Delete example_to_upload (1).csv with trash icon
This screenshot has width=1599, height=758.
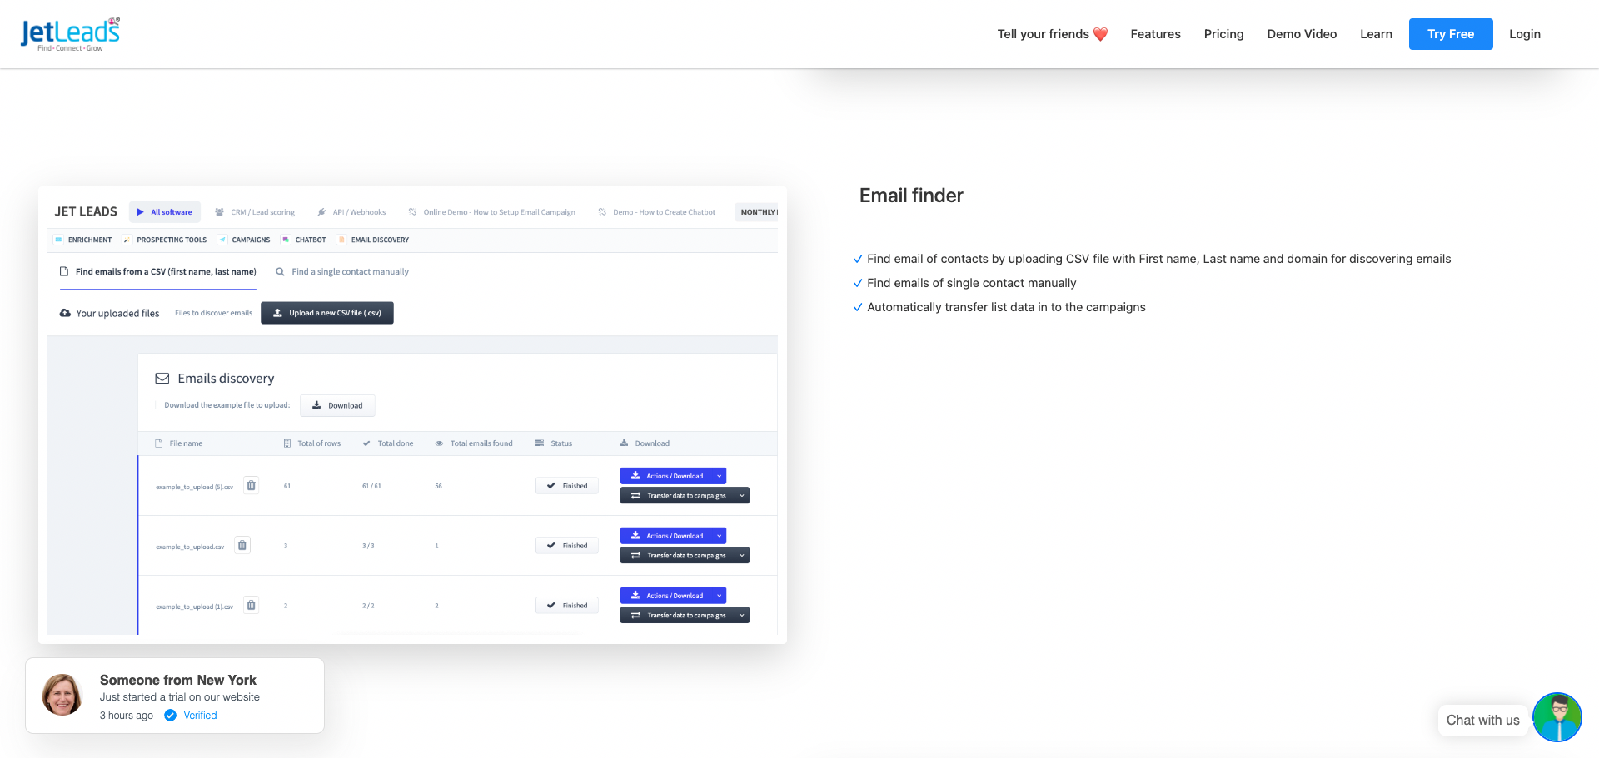[251, 605]
